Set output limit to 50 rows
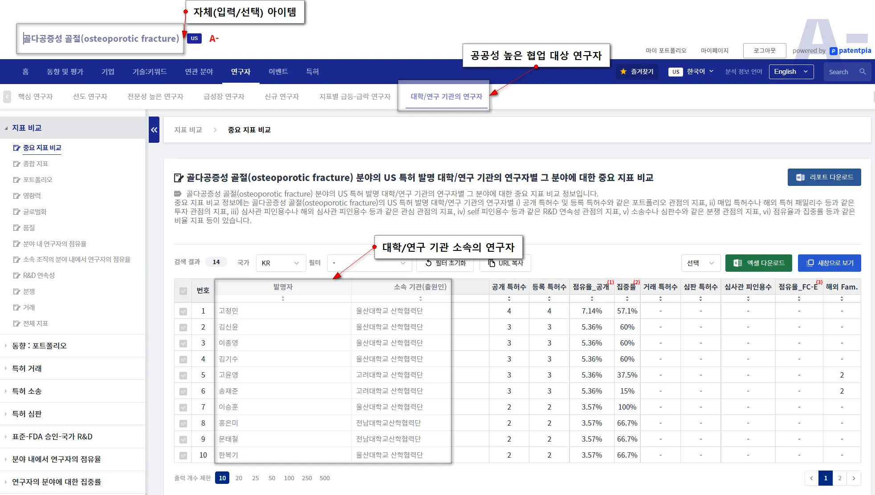Viewport: 875px width, 495px height. click(272, 478)
